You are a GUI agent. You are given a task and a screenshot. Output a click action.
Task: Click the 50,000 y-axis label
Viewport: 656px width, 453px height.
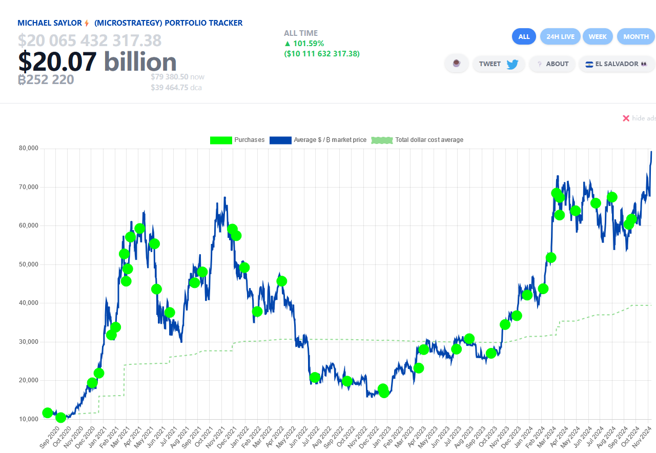[29, 264]
